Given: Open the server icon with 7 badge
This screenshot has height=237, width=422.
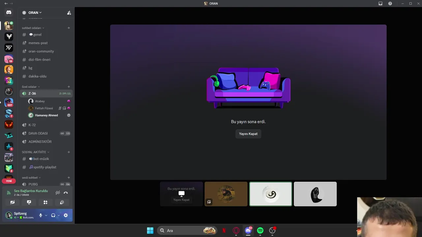Looking at the screenshot, I should pos(9,114).
